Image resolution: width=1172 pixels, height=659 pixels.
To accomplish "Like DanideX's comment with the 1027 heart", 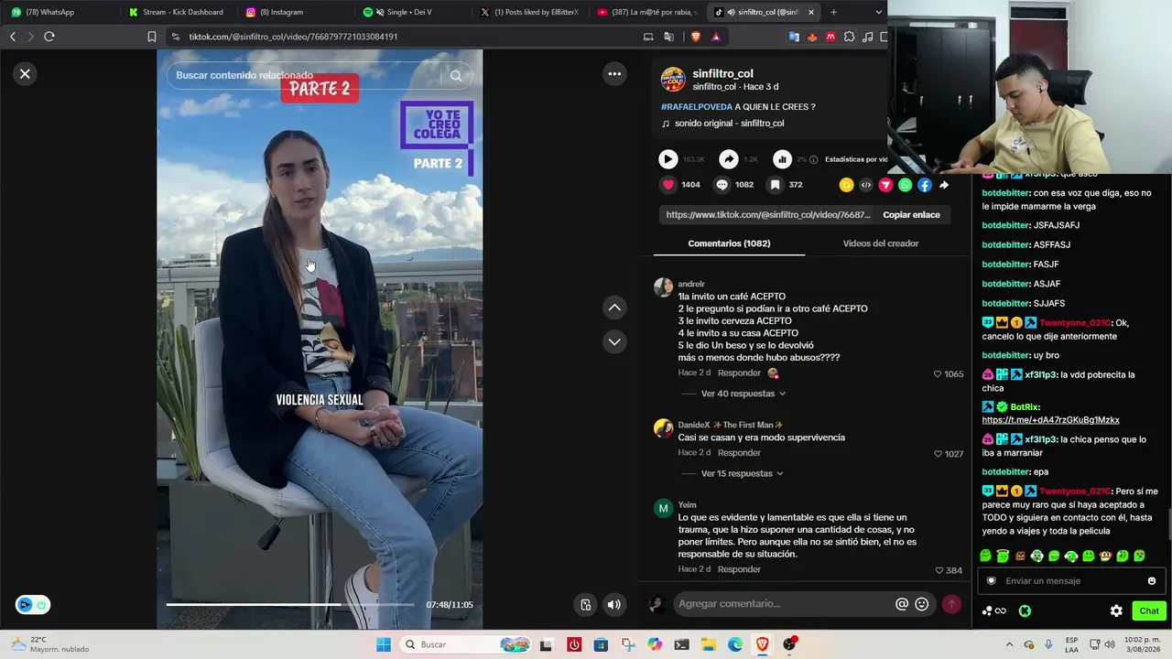I will (x=938, y=454).
